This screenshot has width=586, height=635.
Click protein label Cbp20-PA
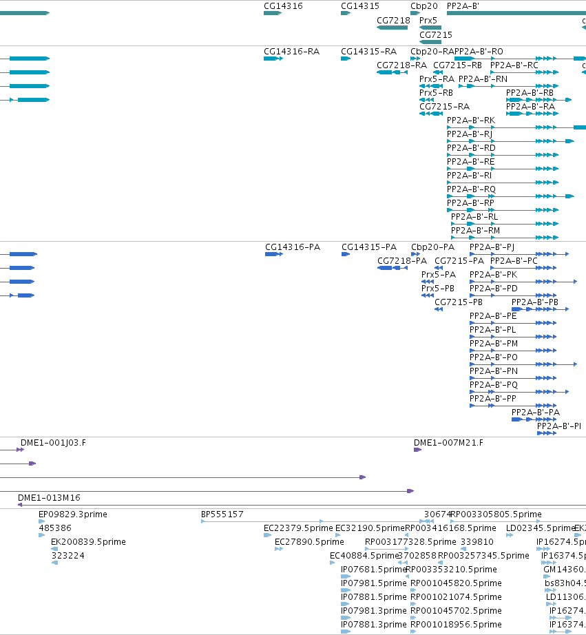click(x=433, y=247)
